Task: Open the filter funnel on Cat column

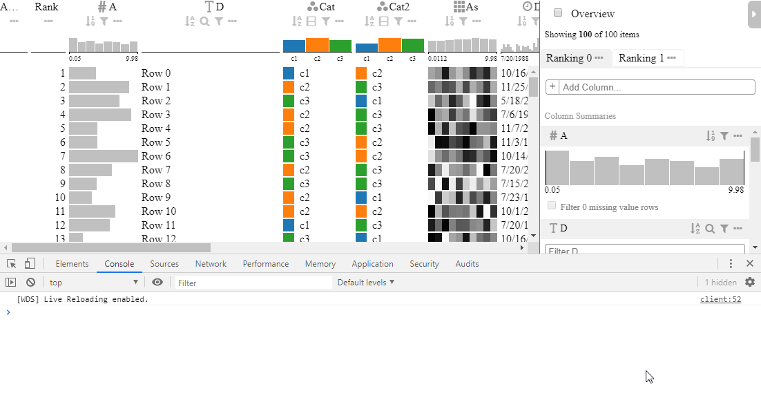Action: coord(325,21)
